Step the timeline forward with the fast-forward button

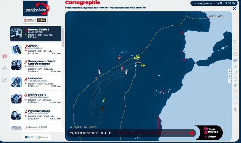110,133
